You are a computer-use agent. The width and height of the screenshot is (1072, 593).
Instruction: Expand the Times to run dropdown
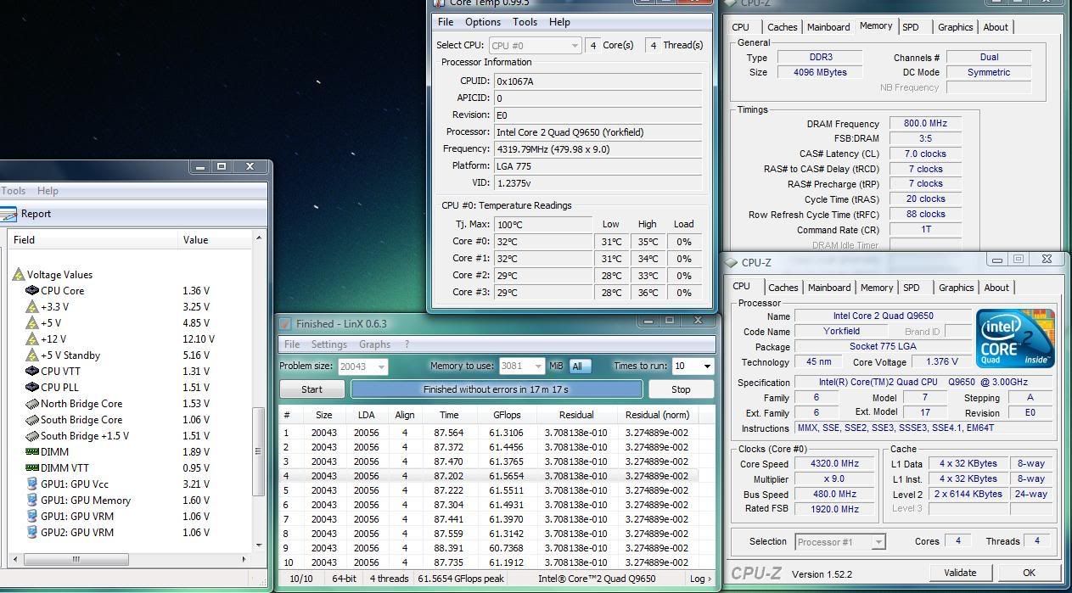coord(692,366)
